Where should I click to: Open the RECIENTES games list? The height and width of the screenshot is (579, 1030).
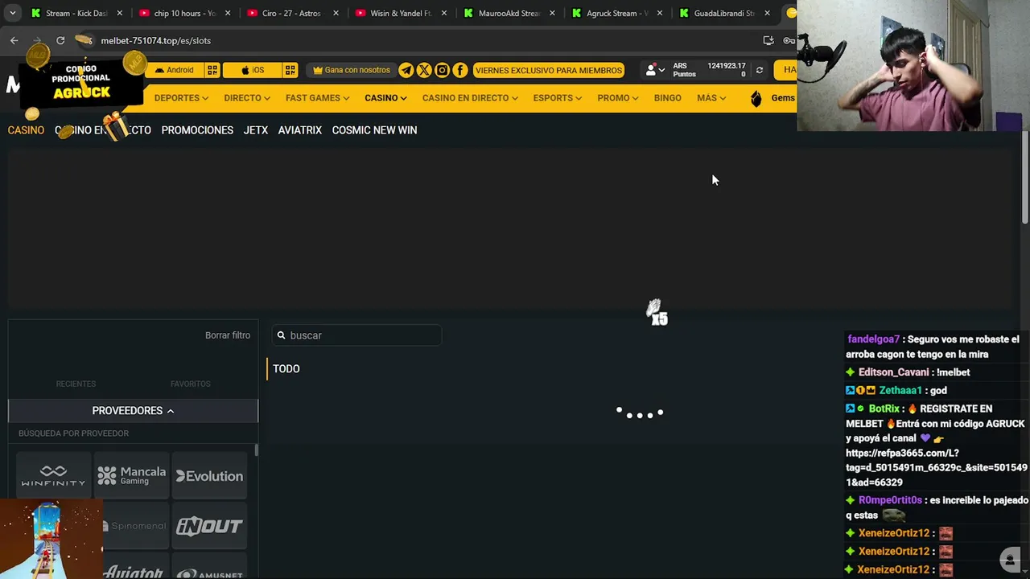[x=76, y=384]
